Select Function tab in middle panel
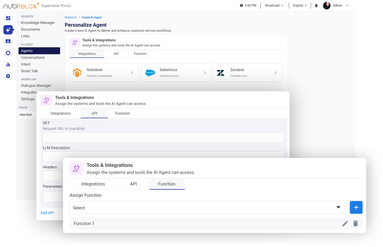The image size is (383, 247). pos(123,113)
